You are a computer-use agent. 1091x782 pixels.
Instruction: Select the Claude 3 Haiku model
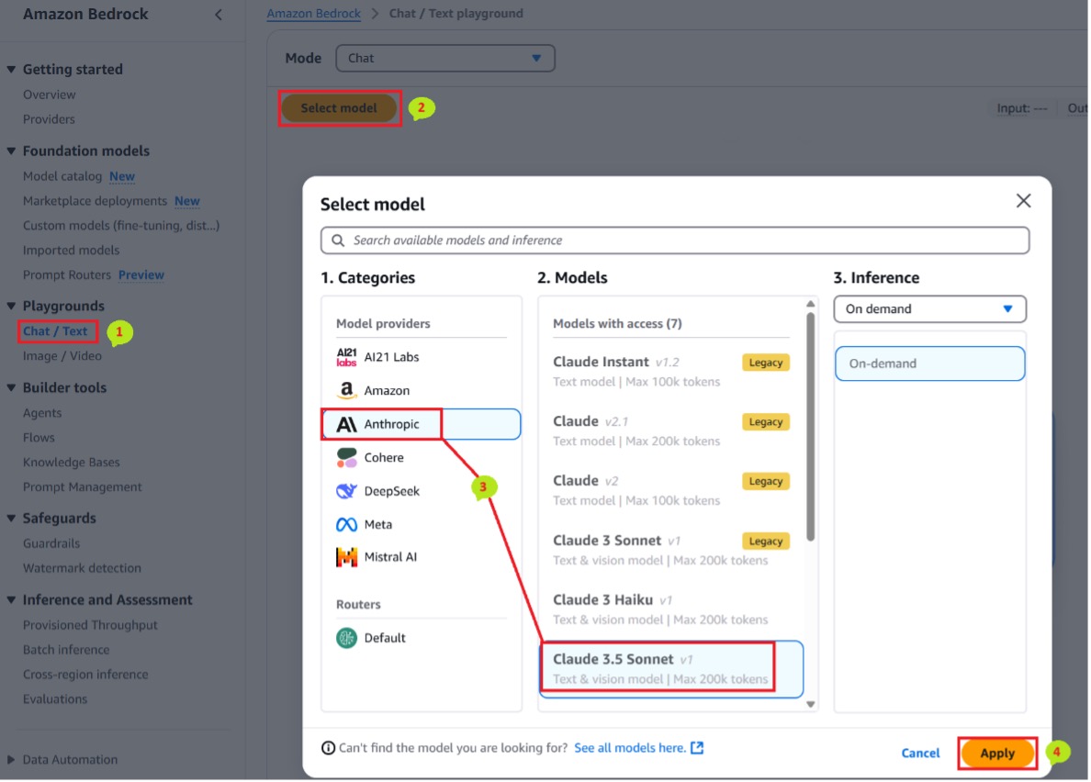(671, 609)
